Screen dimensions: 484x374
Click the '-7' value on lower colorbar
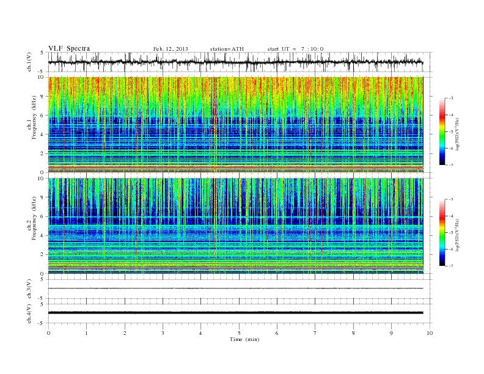coord(450,266)
